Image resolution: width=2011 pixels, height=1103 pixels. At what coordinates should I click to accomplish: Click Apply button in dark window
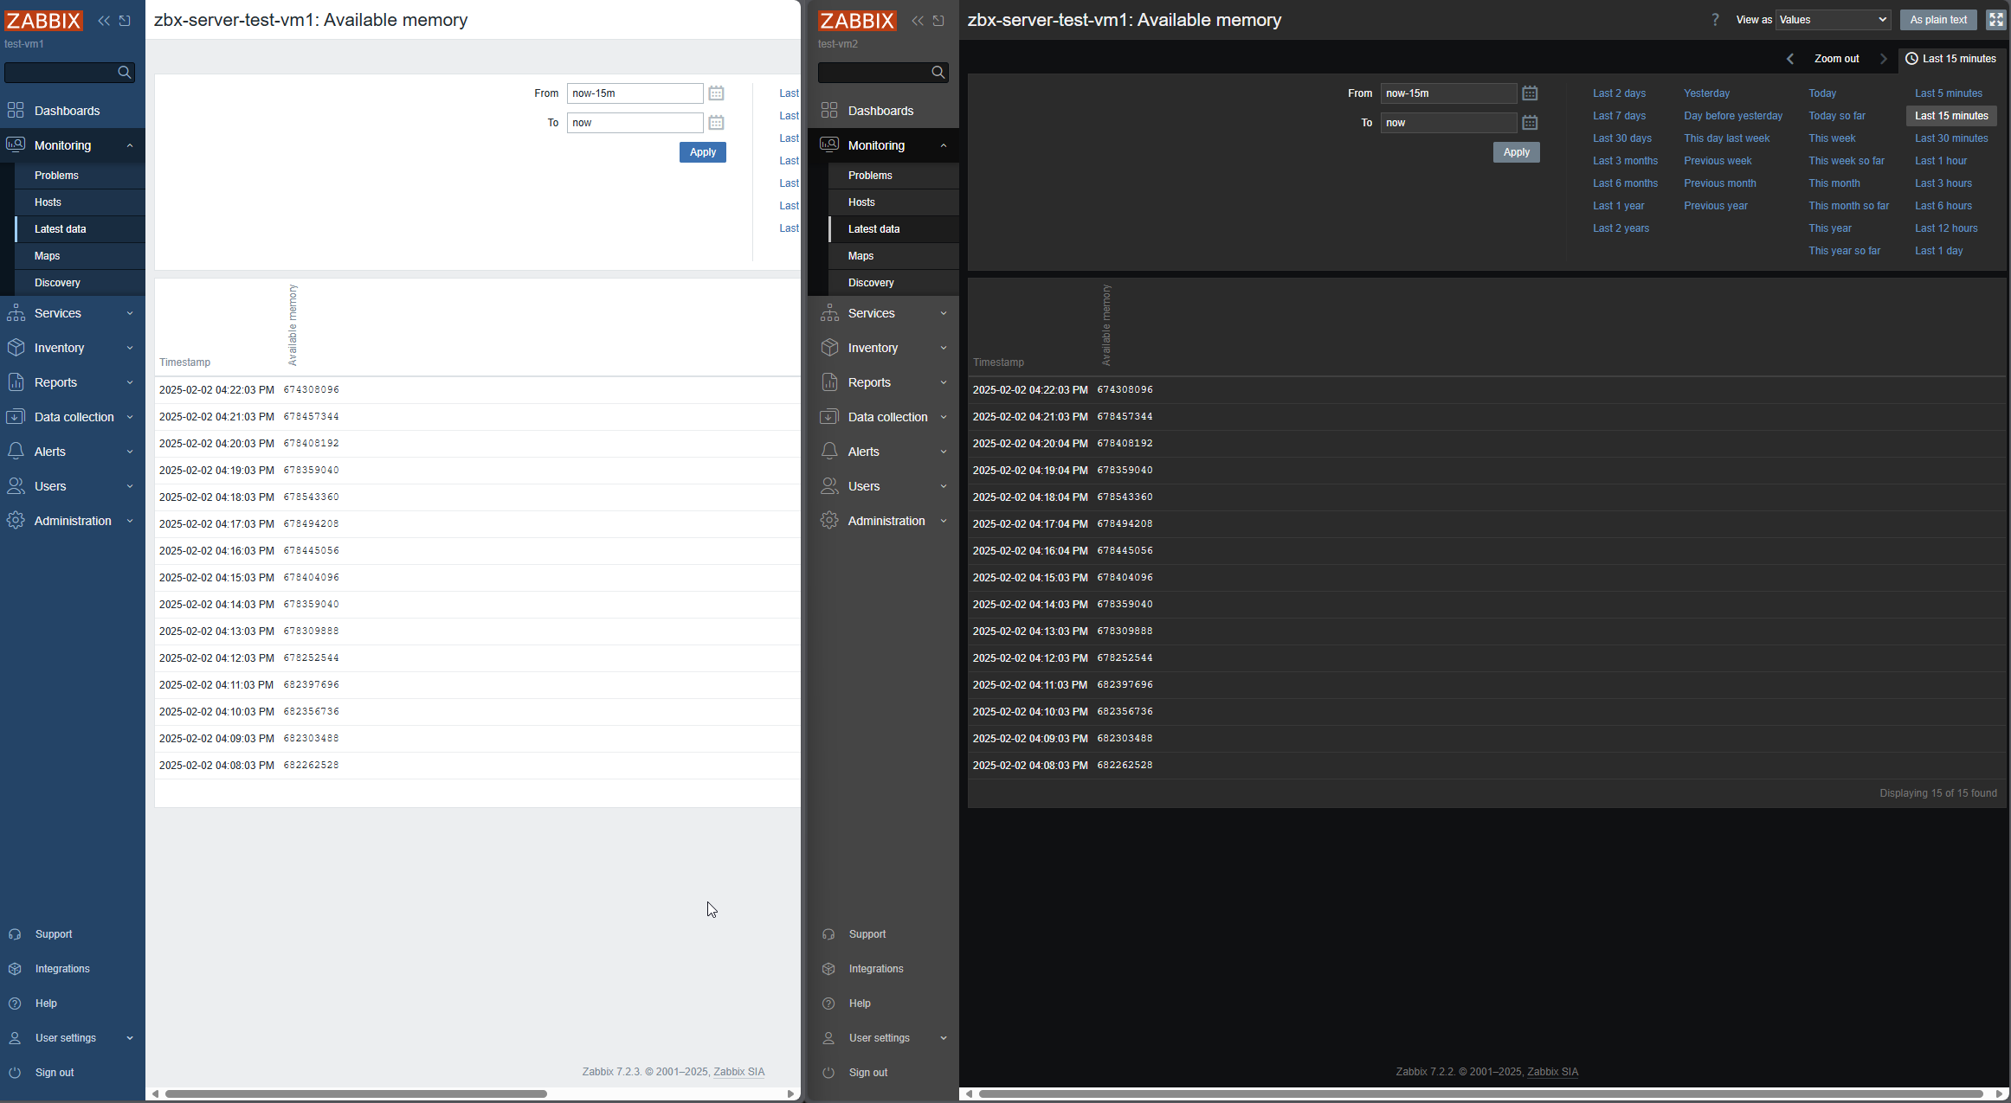coord(1517,152)
